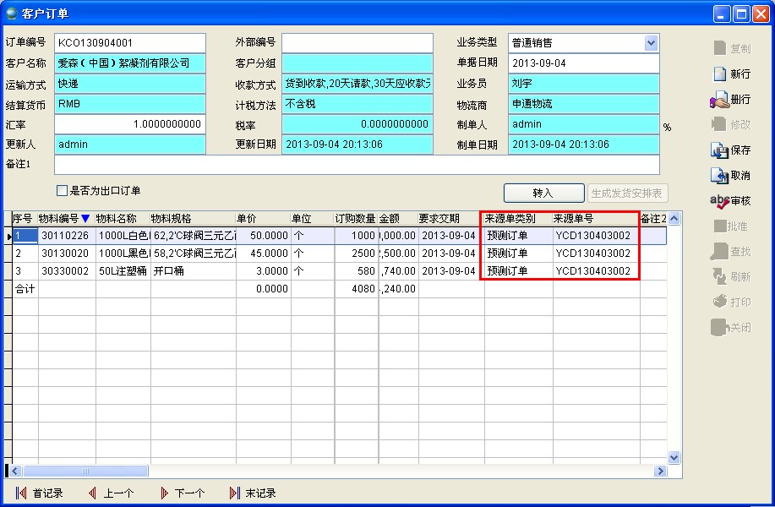Click the 备注1 input field

(356, 165)
